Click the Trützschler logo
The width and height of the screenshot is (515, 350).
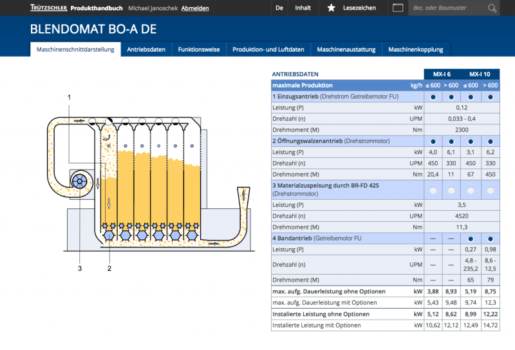(x=49, y=8)
